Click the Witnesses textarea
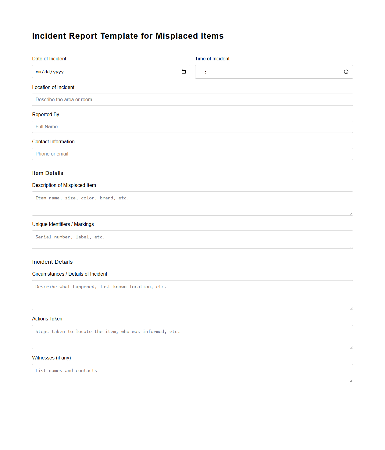385x450 pixels. click(192, 373)
